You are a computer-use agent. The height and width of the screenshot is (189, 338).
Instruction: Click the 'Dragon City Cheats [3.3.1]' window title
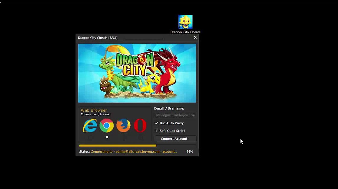click(98, 38)
